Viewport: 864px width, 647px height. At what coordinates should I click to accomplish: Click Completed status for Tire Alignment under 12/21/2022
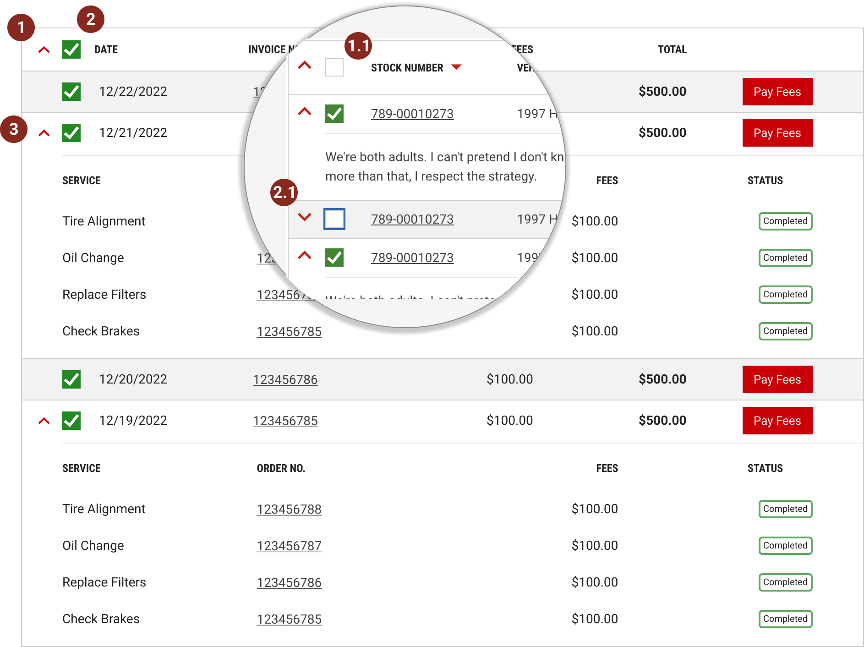click(785, 221)
